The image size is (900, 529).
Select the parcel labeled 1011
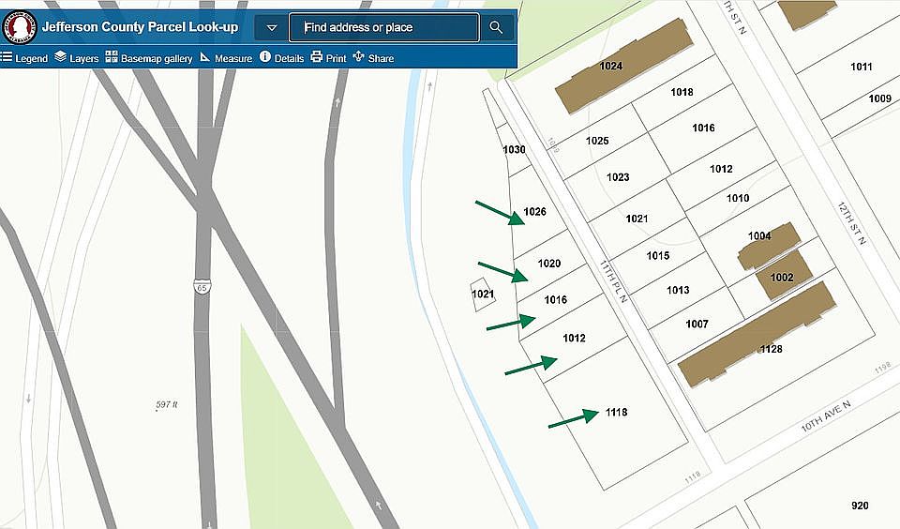point(861,67)
